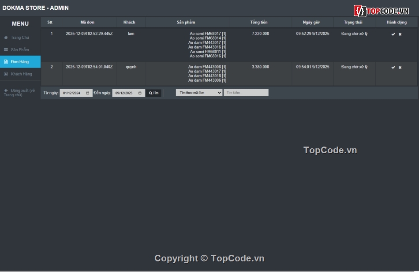Click the home icon beside Trang Chủ

point(6,38)
